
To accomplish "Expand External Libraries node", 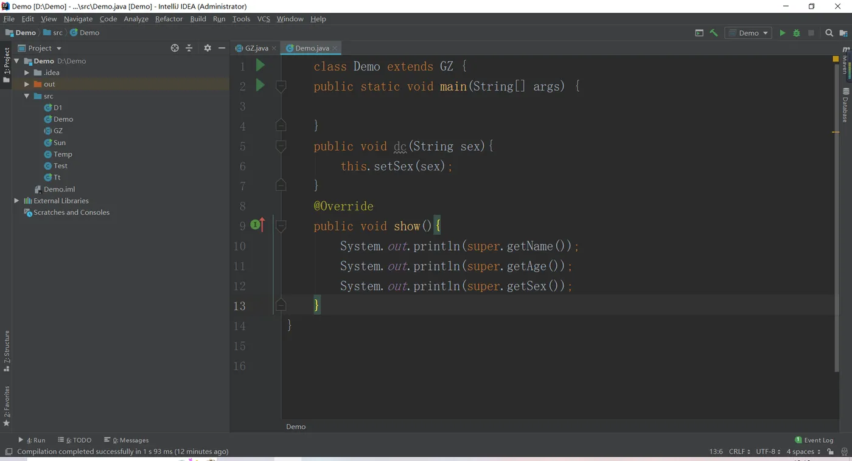I will 17,201.
